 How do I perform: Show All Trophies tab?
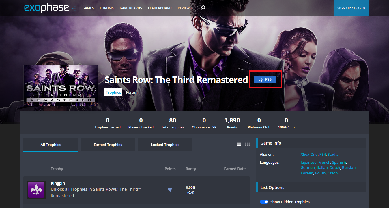coord(51,145)
